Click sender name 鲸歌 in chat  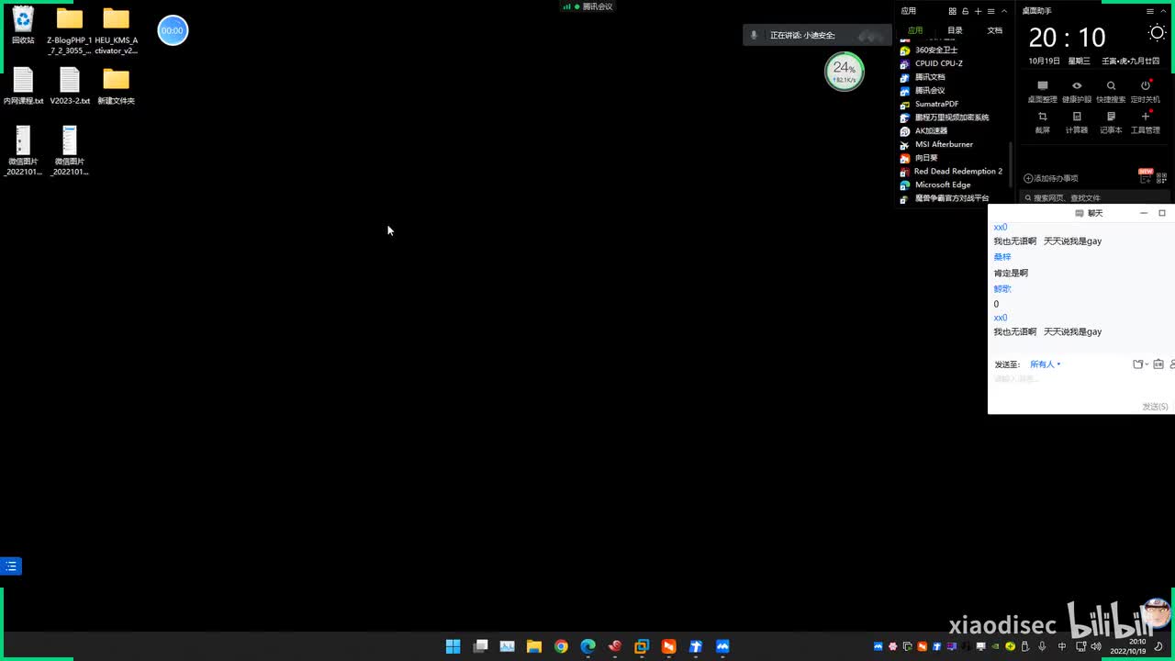pyautogui.click(x=1002, y=288)
